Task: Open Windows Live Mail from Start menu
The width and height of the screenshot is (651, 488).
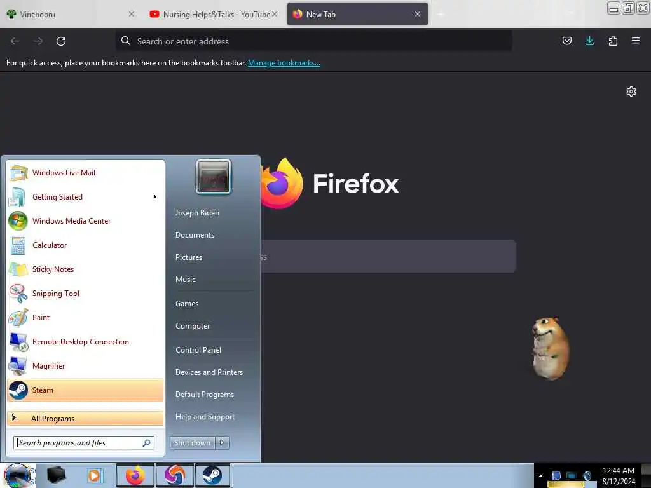Action: (x=85, y=173)
